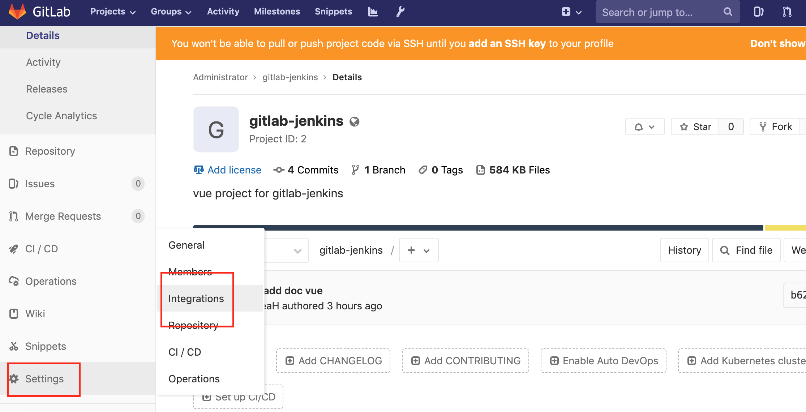Viewport: 806px width, 412px height.
Task: Click the Settings gear icon in sidebar
Action: pos(14,379)
